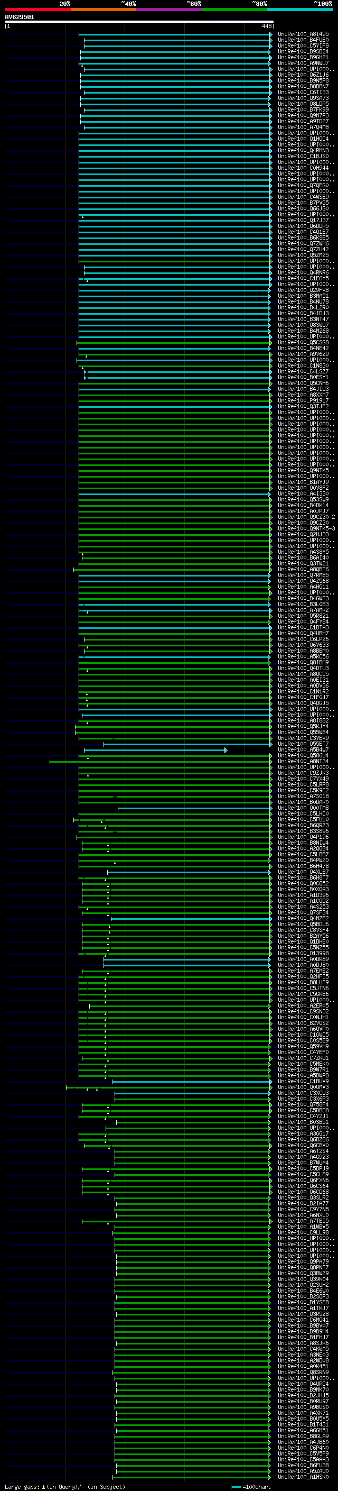Select hit label UniRef100_Q8PNT7
Screen dimensions: 338x1491
303,1267
